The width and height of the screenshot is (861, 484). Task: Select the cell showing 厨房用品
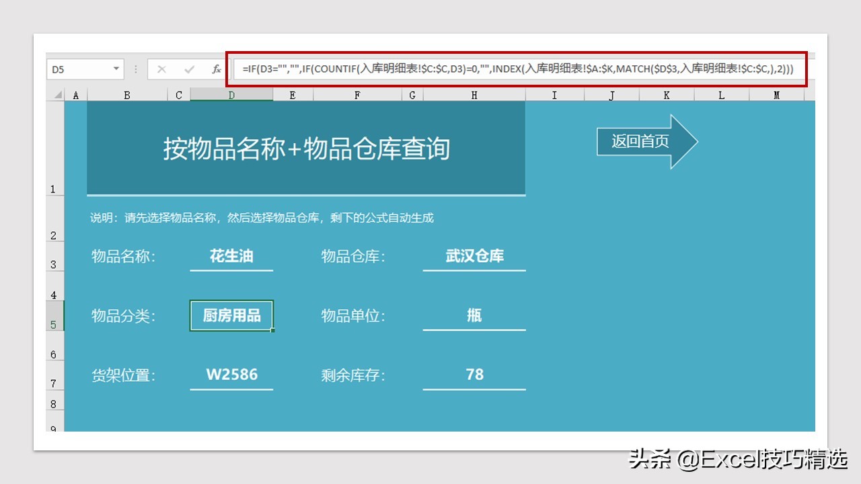pyautogui.click(x=231, y=315)
